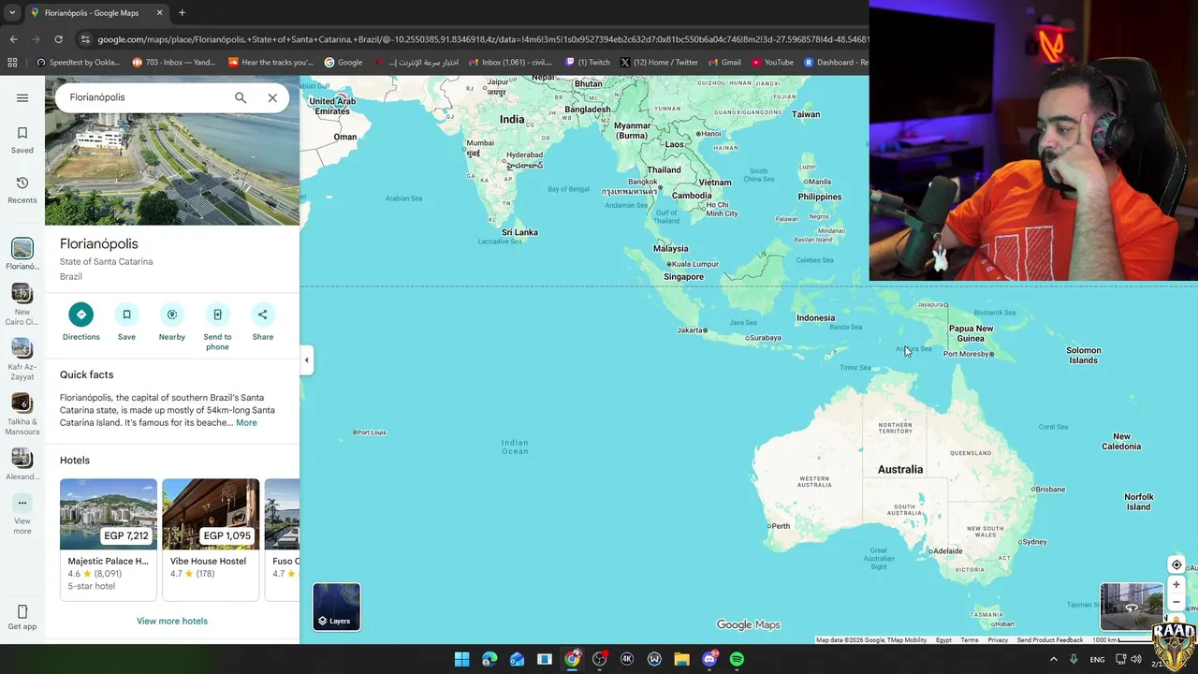Image resolution: width=1198 pixels, height=674 pixels.
Task: Open Talkha & Mansoura recent item
Action: click(x=22, y=415)
